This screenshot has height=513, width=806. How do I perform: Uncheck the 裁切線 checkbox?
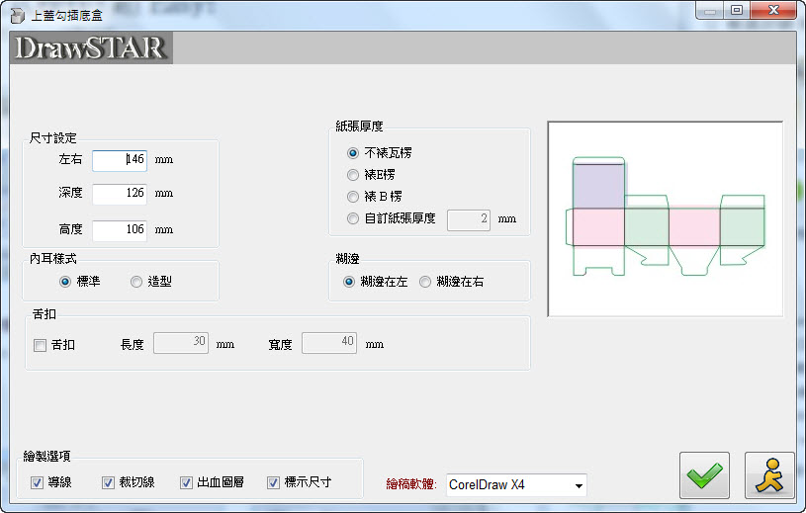[x=108, y=482]
